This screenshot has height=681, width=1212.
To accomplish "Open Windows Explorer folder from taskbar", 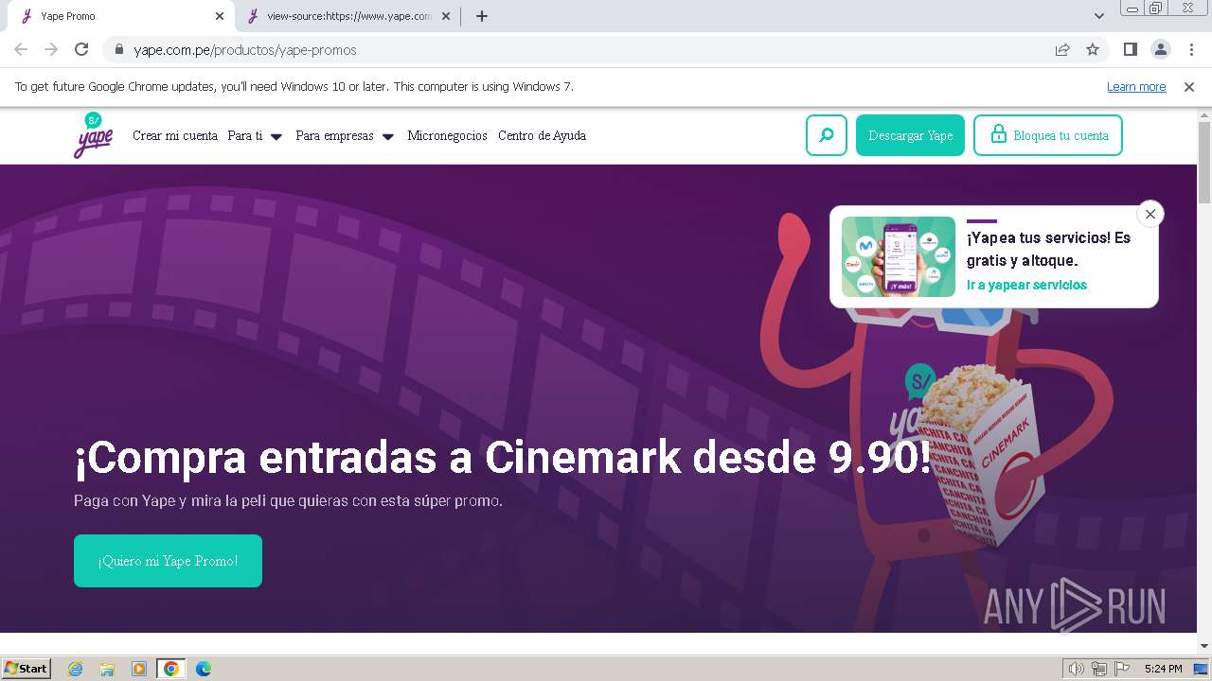I will [107, 669].
